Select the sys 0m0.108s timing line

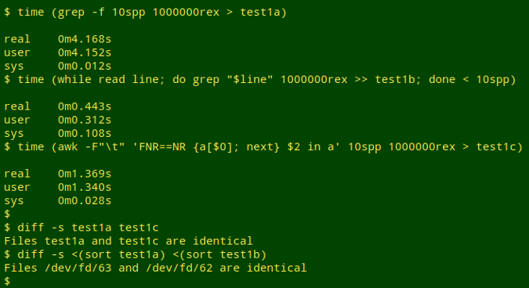point(58,133)
